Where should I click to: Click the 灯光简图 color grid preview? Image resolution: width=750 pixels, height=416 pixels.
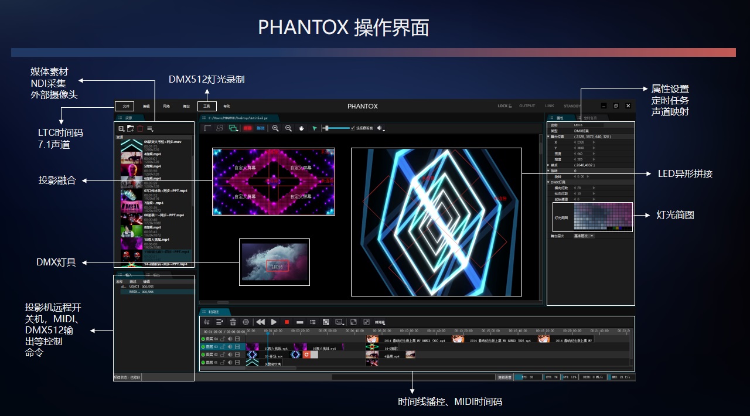[x=603, y=217]
